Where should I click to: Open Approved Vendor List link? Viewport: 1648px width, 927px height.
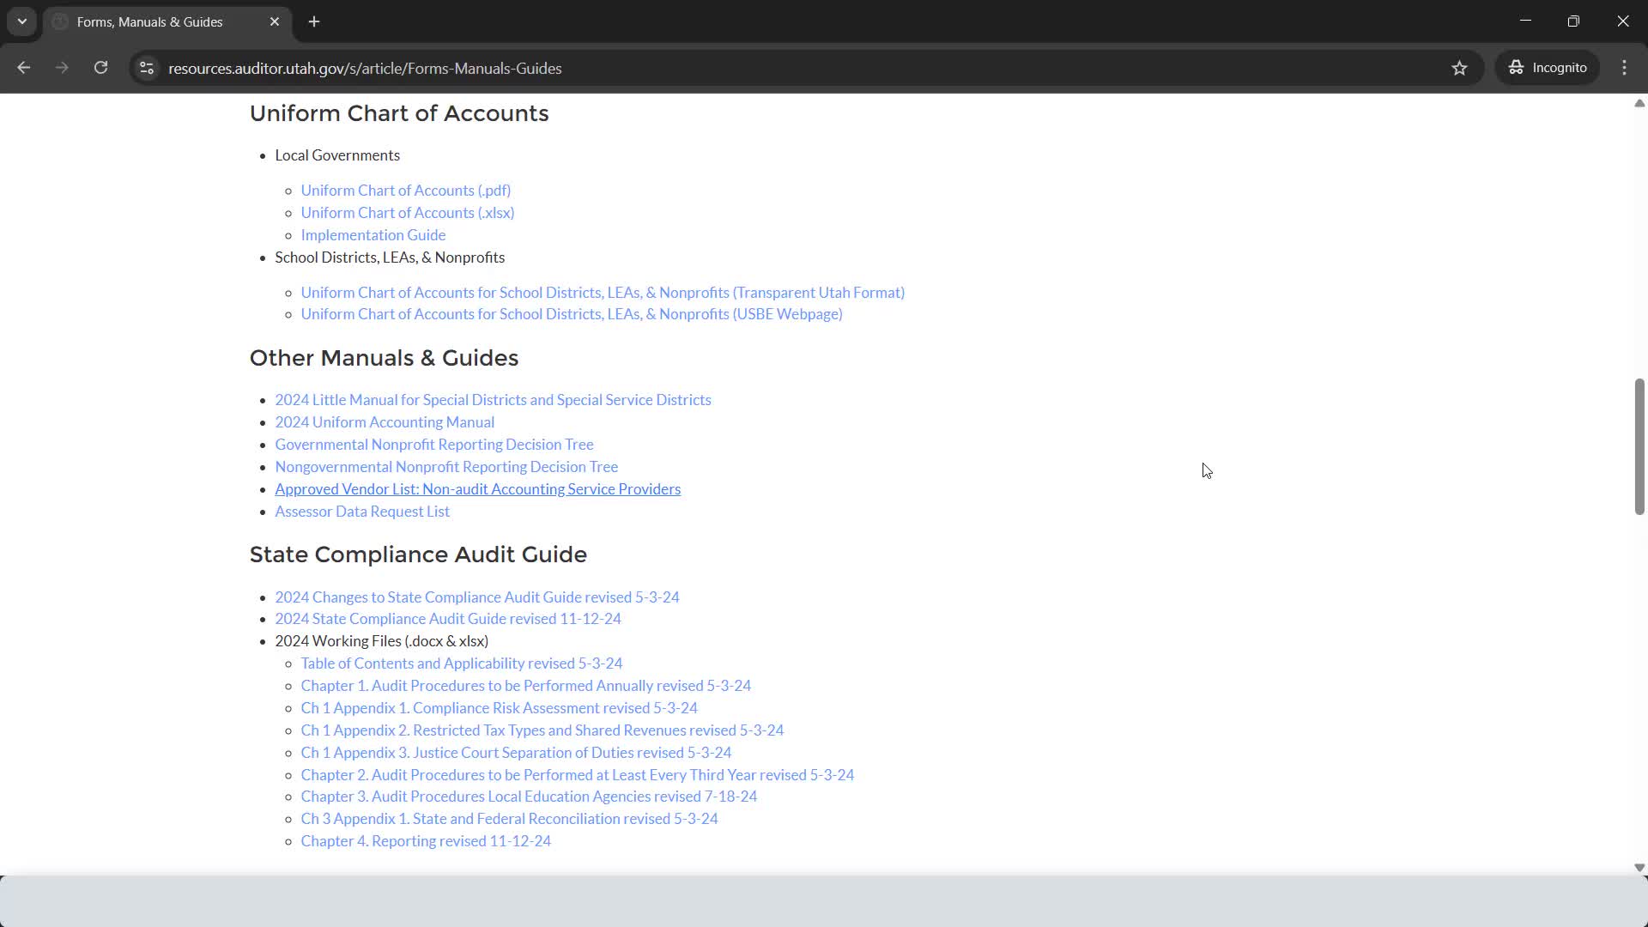[x=477, y=488]
